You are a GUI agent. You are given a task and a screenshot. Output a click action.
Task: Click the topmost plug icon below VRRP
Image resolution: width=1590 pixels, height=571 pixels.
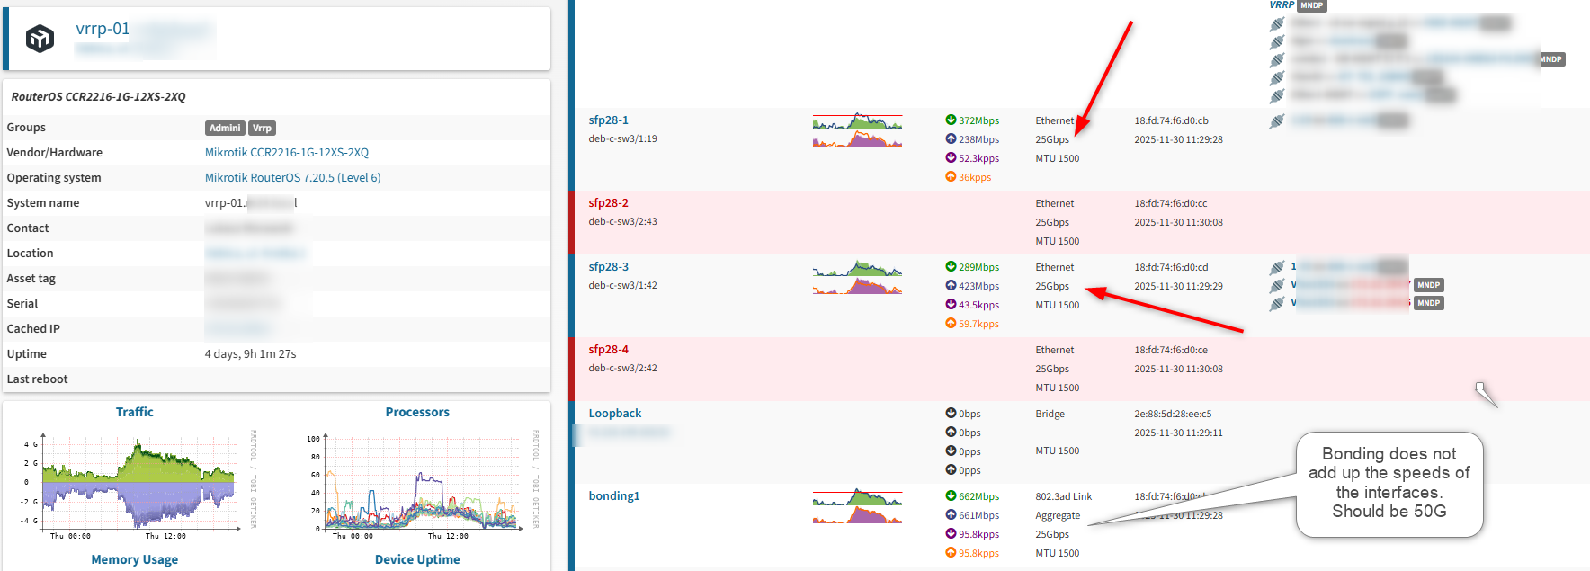point(1276,24)
